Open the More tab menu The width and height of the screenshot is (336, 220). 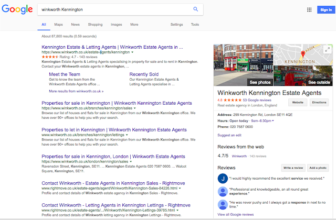coord(134,25)
